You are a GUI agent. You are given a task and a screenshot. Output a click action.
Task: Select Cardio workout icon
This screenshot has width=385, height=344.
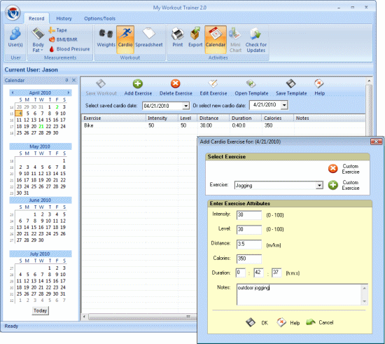[x=125, y=39]
